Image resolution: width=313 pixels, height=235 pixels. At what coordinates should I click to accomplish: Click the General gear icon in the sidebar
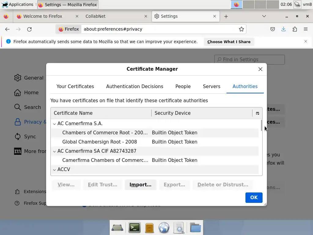coord(17,78)
